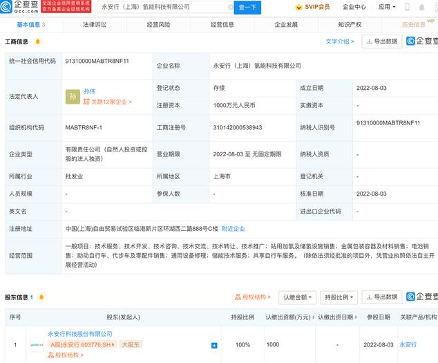This screenshot has height=363, width=438.
Task: Click bell icon beside 股东信息
Action: click(x=42, y=297)
